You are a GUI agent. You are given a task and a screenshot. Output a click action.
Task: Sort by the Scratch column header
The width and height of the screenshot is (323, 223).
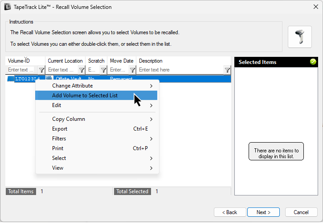pos(96,61)
